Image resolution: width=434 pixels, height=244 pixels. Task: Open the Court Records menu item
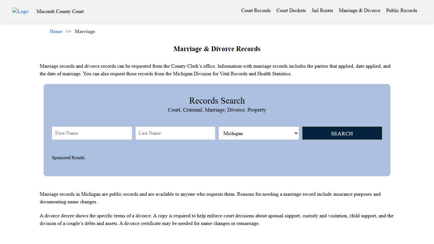tap(256, 10)
